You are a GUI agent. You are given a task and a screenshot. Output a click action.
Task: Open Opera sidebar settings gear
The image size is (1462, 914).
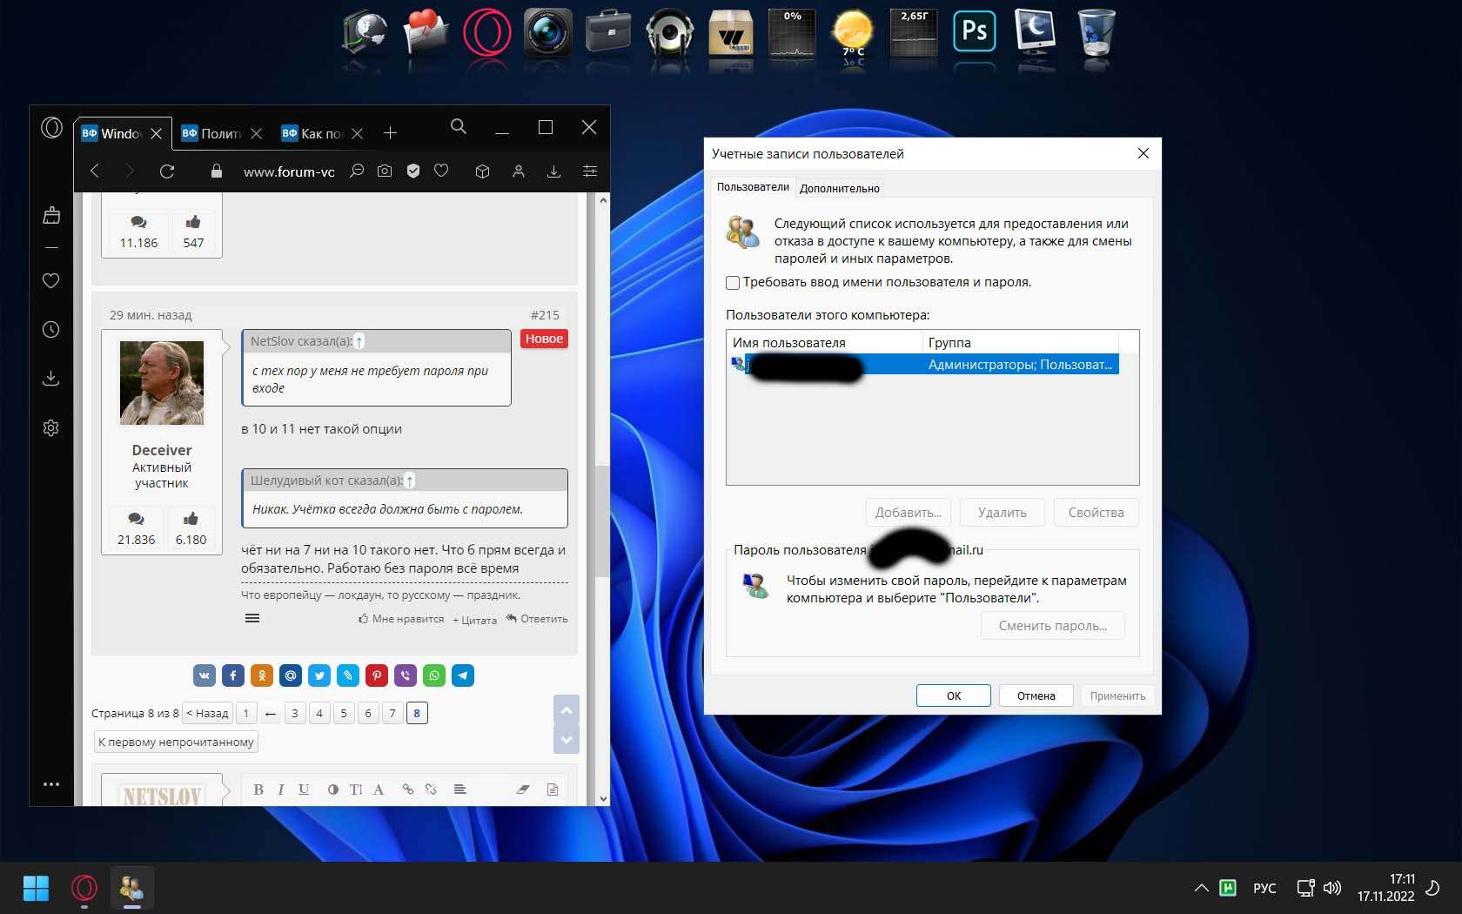click(51, 427)
